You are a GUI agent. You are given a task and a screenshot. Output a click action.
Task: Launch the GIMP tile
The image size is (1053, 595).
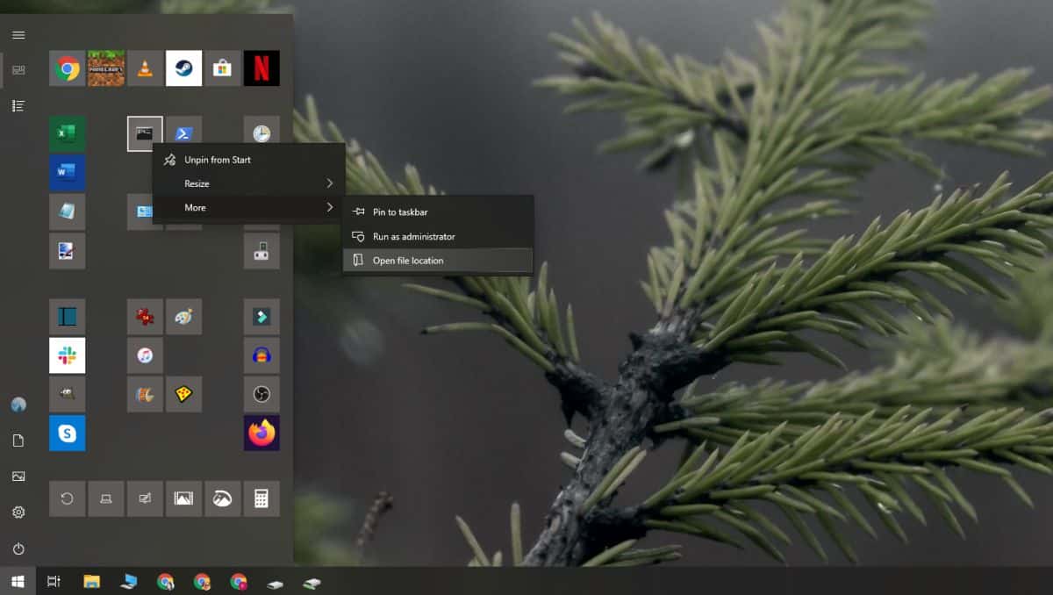pyautogui.click(x=67, y=394)
